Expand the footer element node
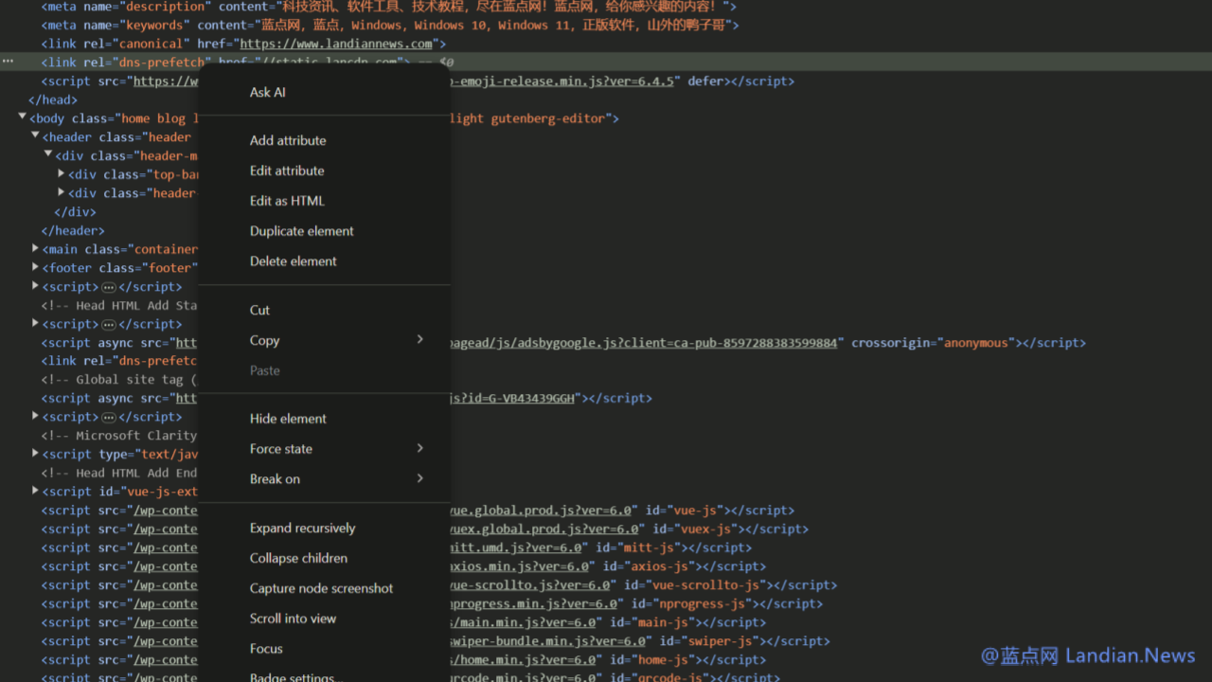The width and height of the screenshot is (1212, 682). click(x=35, y=267)
